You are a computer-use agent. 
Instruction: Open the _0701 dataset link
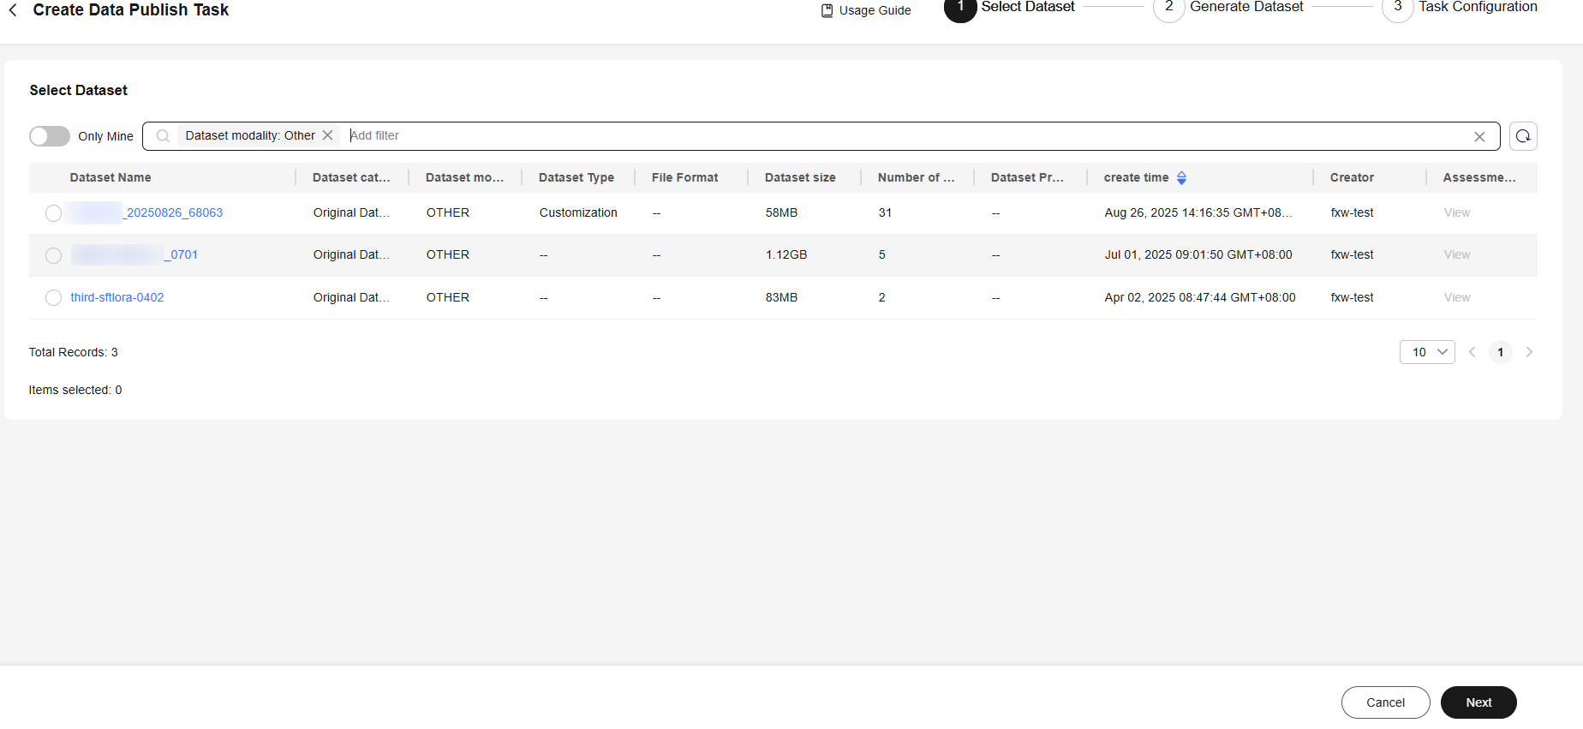[134, 254]
